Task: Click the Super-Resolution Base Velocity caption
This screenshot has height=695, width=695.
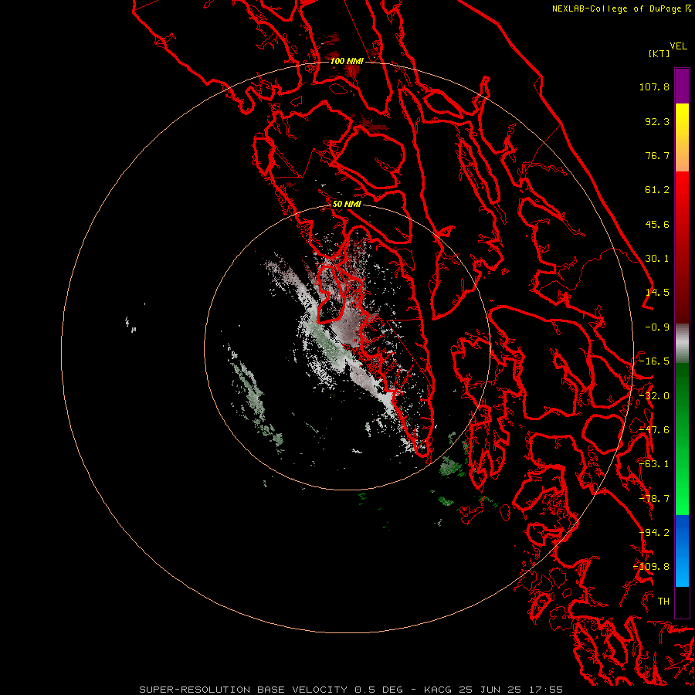Action: pos(351,690)
